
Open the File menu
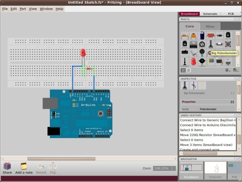click(x=5, y=9)
